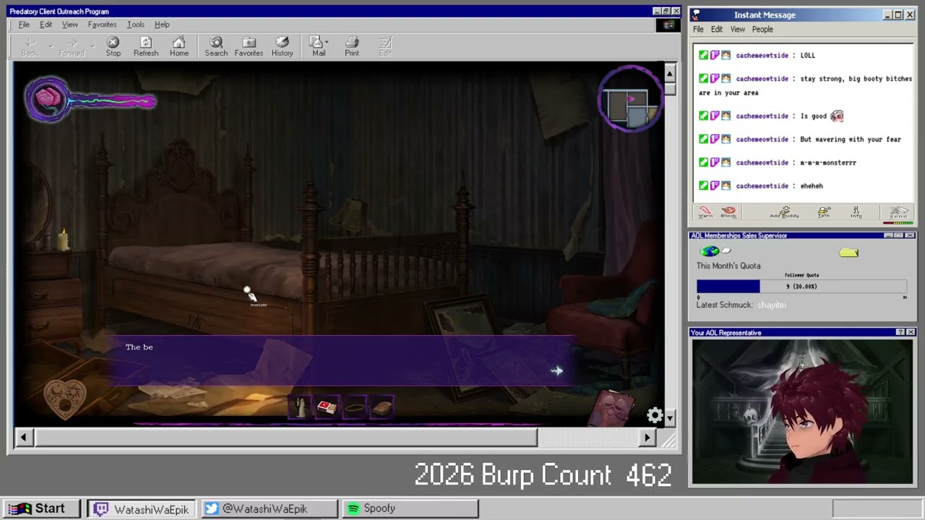
Task: Open the History toolbar icon
Action: coord(282,46)
